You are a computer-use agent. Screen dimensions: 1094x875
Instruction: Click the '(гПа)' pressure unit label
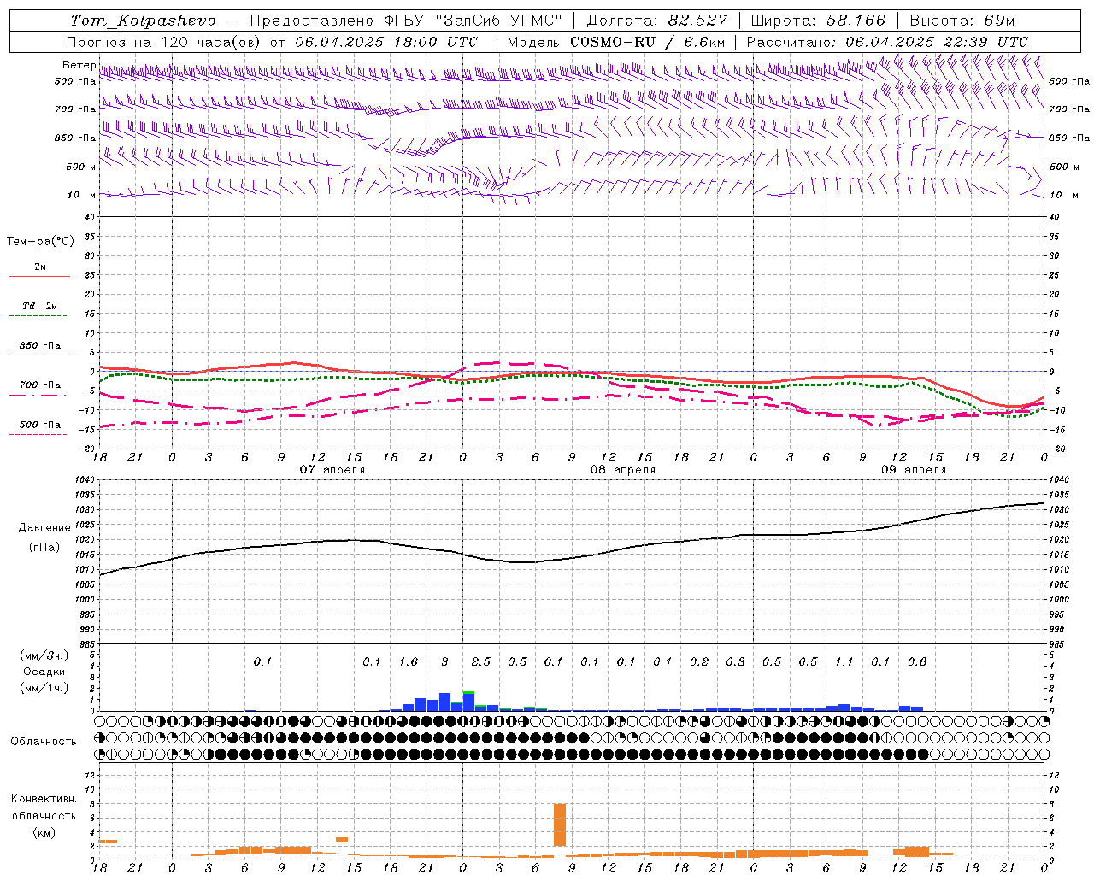tap(44, 548)
